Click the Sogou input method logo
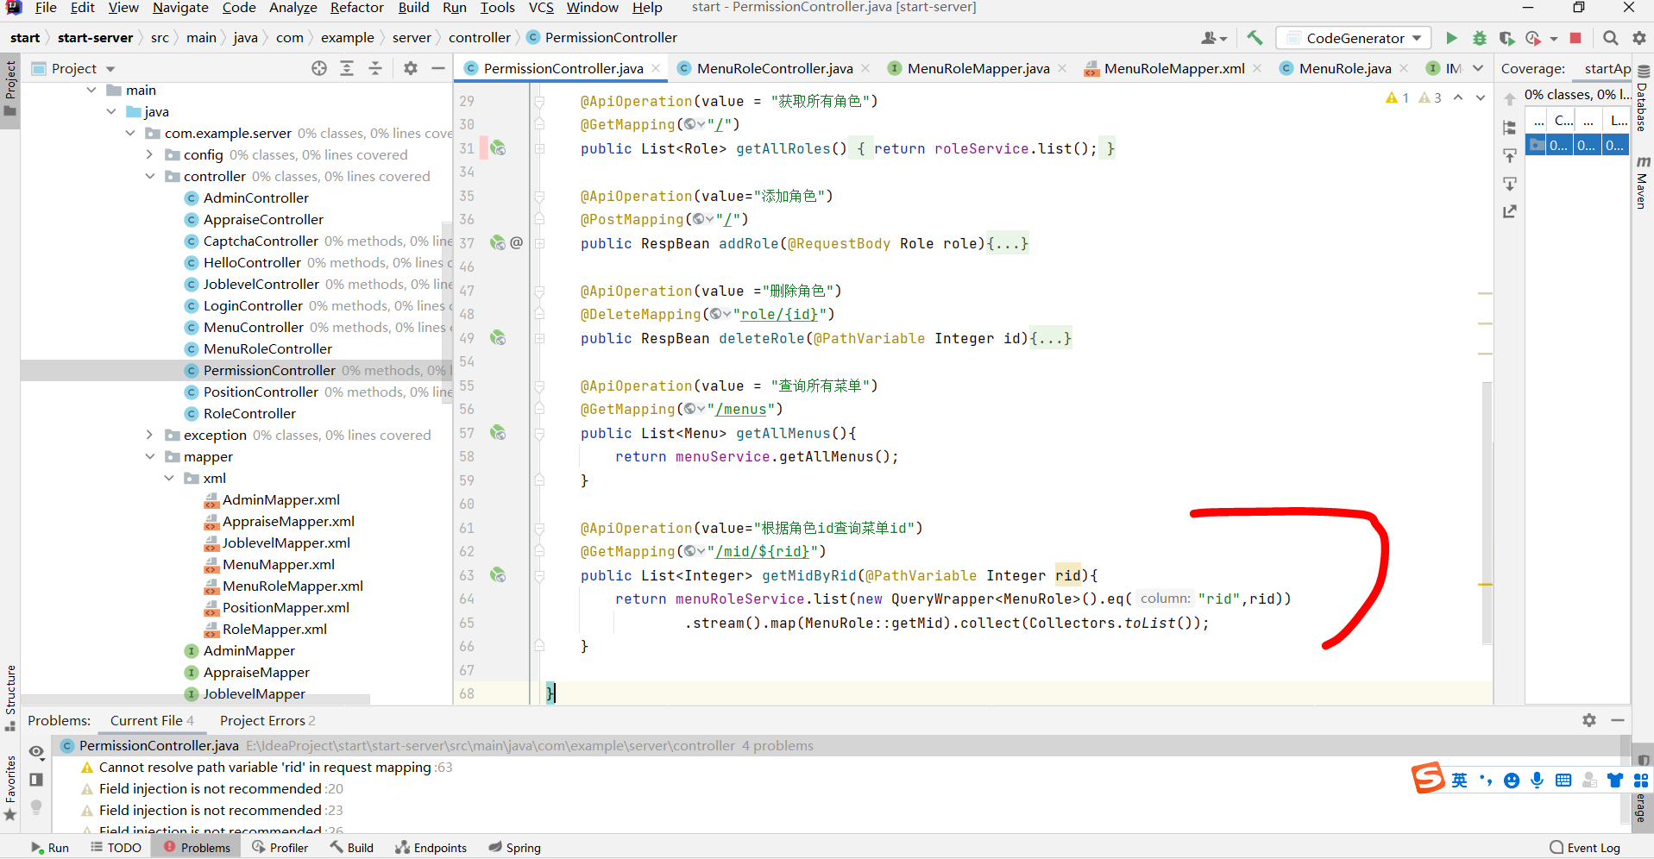Viewport: 1654px width, 859px height. click(1427, 778)
